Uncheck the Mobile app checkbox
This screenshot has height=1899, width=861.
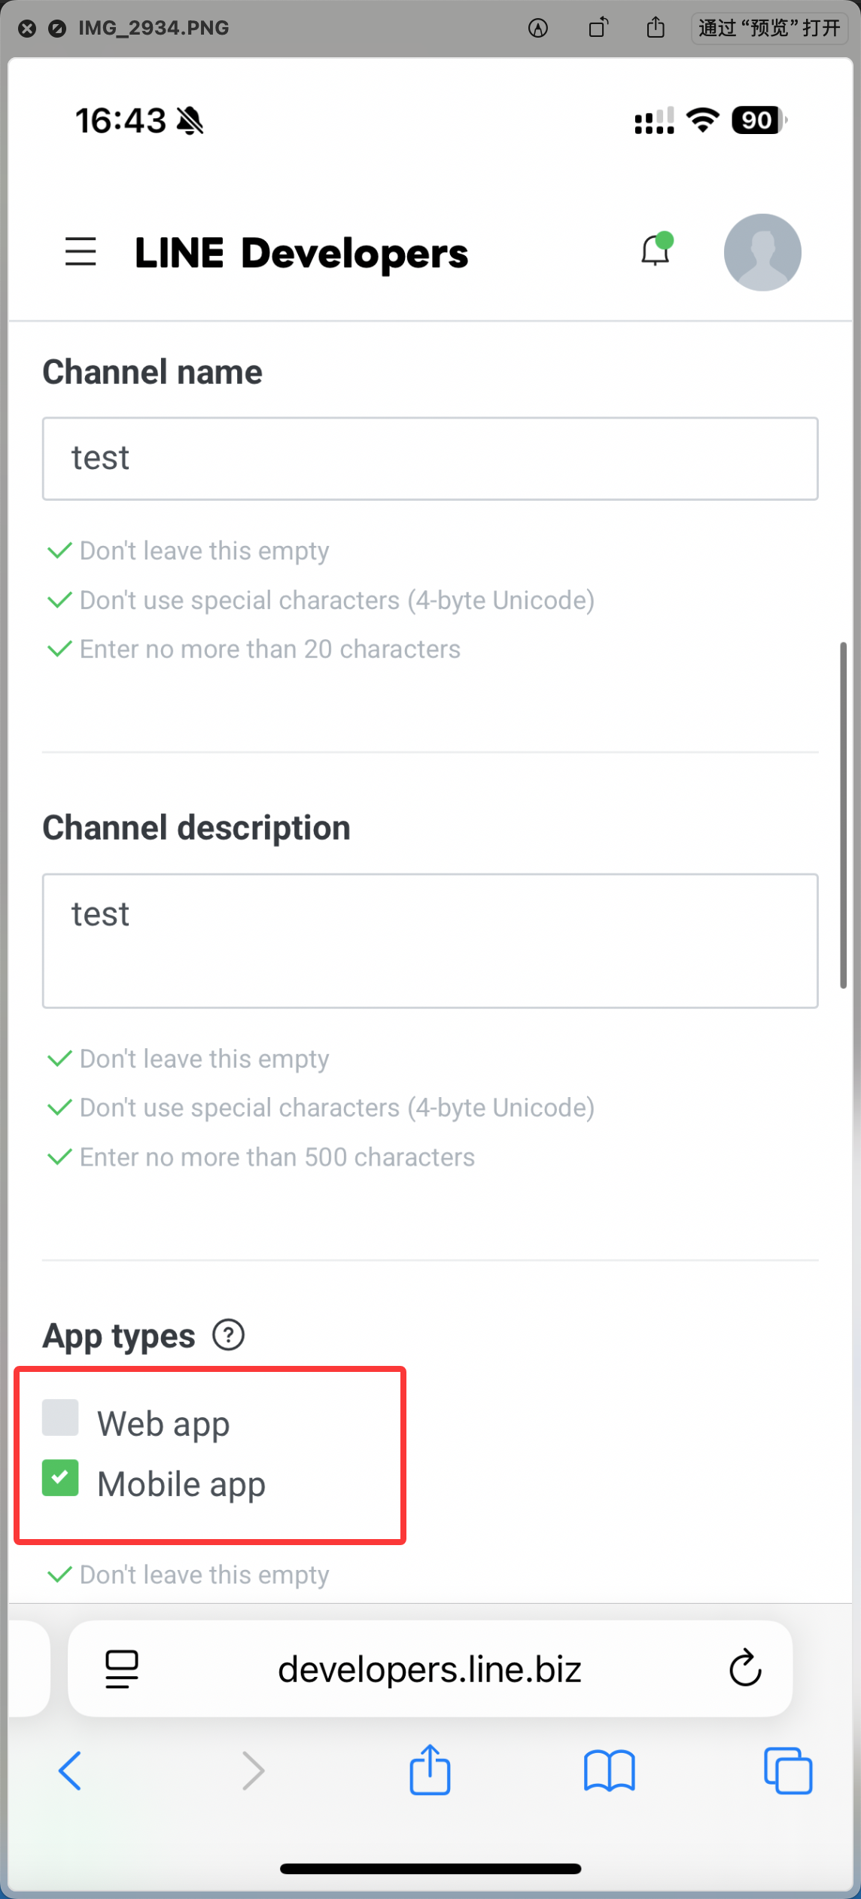60,1477
